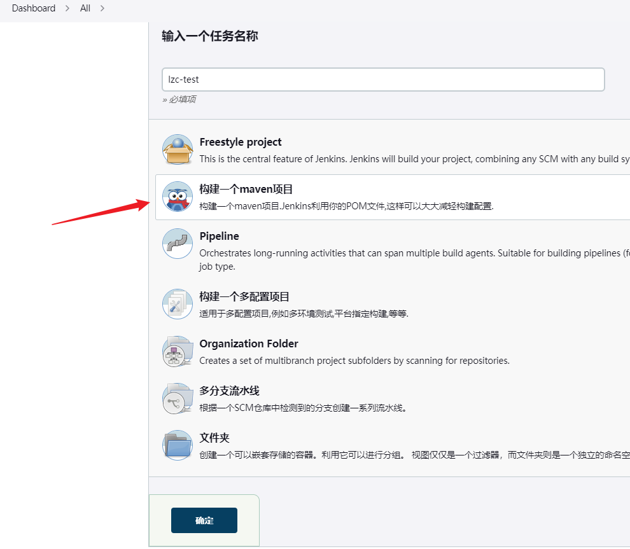Screen dimensions: 630x549
Task: Click the heading "输入一个任务名称"
Action: tap(210, 36)
